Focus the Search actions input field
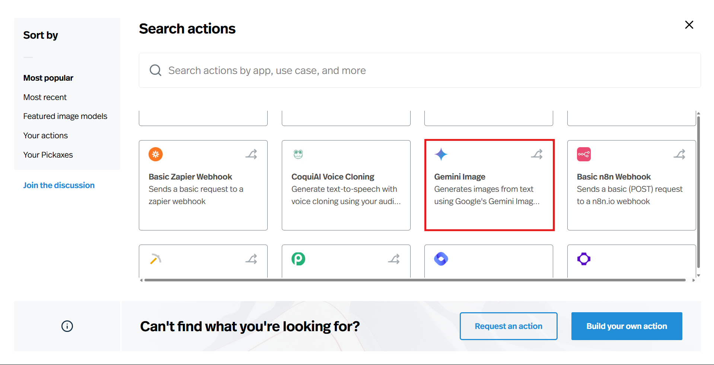Viewport: 714px width, 365px height. [x=420, y=71]
